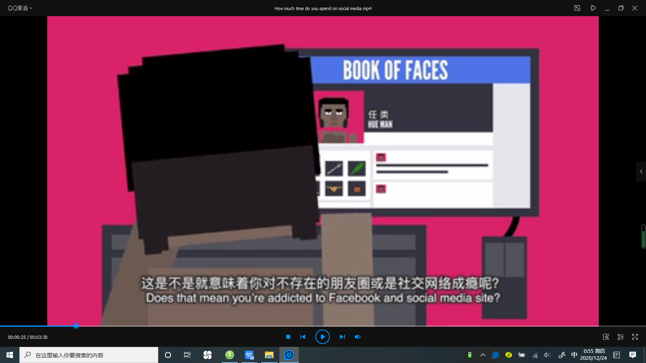Expand the hidden system tray icons
The height and width of the screenshot is (363, 646).
click(x=482, y=355)
